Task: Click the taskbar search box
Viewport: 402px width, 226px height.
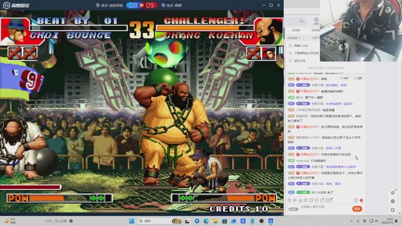Action: [x=159, y=221]
